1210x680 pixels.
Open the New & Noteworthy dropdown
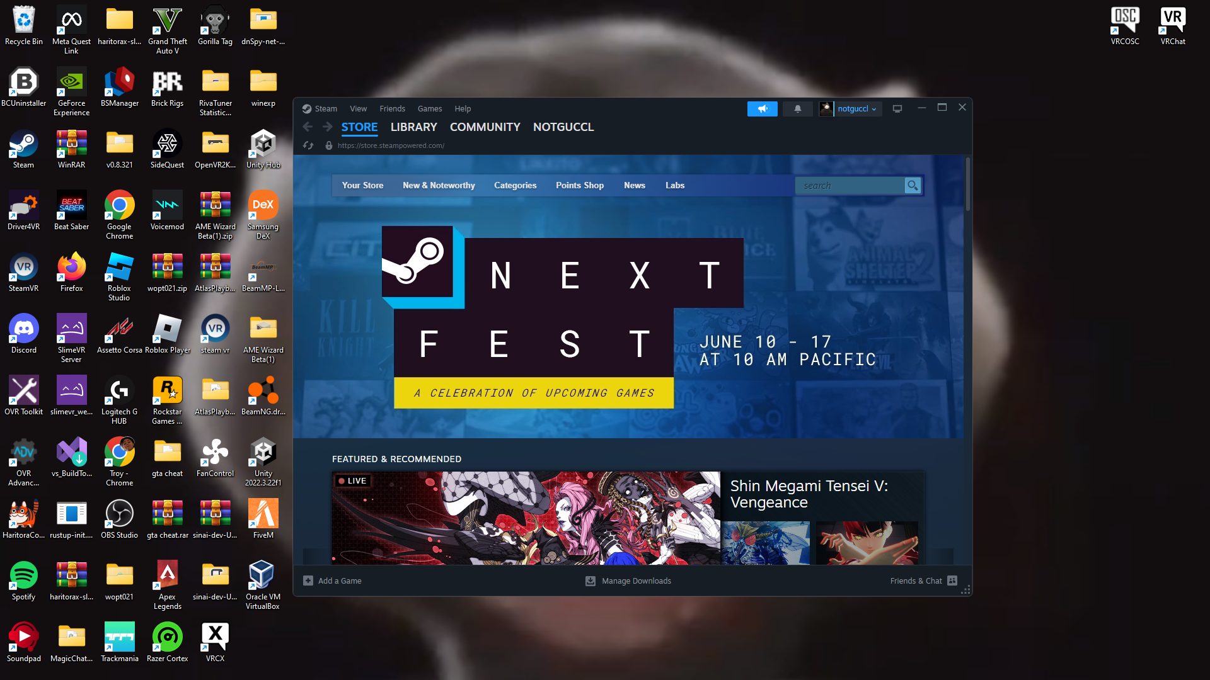(x=439, y=186)
